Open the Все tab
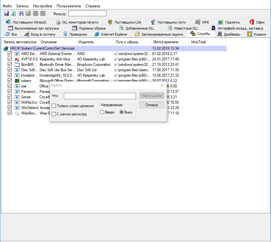Screen dimensions: 271x242 click(11, 34)
